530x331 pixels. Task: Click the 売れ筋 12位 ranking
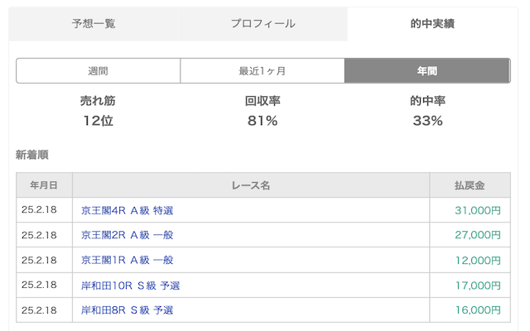click(98, 111)
